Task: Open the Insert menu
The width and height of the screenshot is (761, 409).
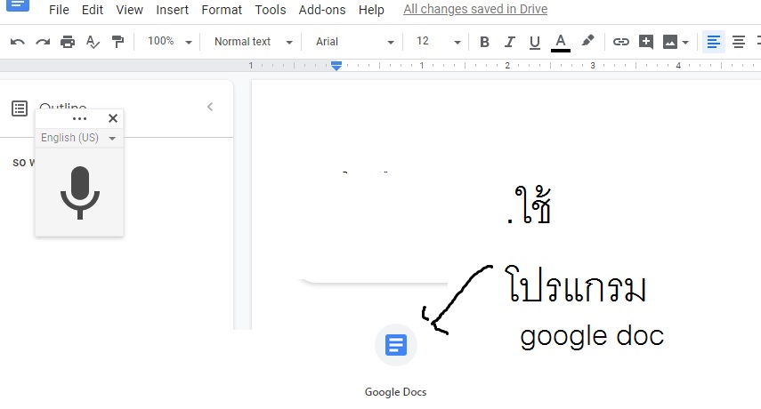Action: tap(173, 10)
